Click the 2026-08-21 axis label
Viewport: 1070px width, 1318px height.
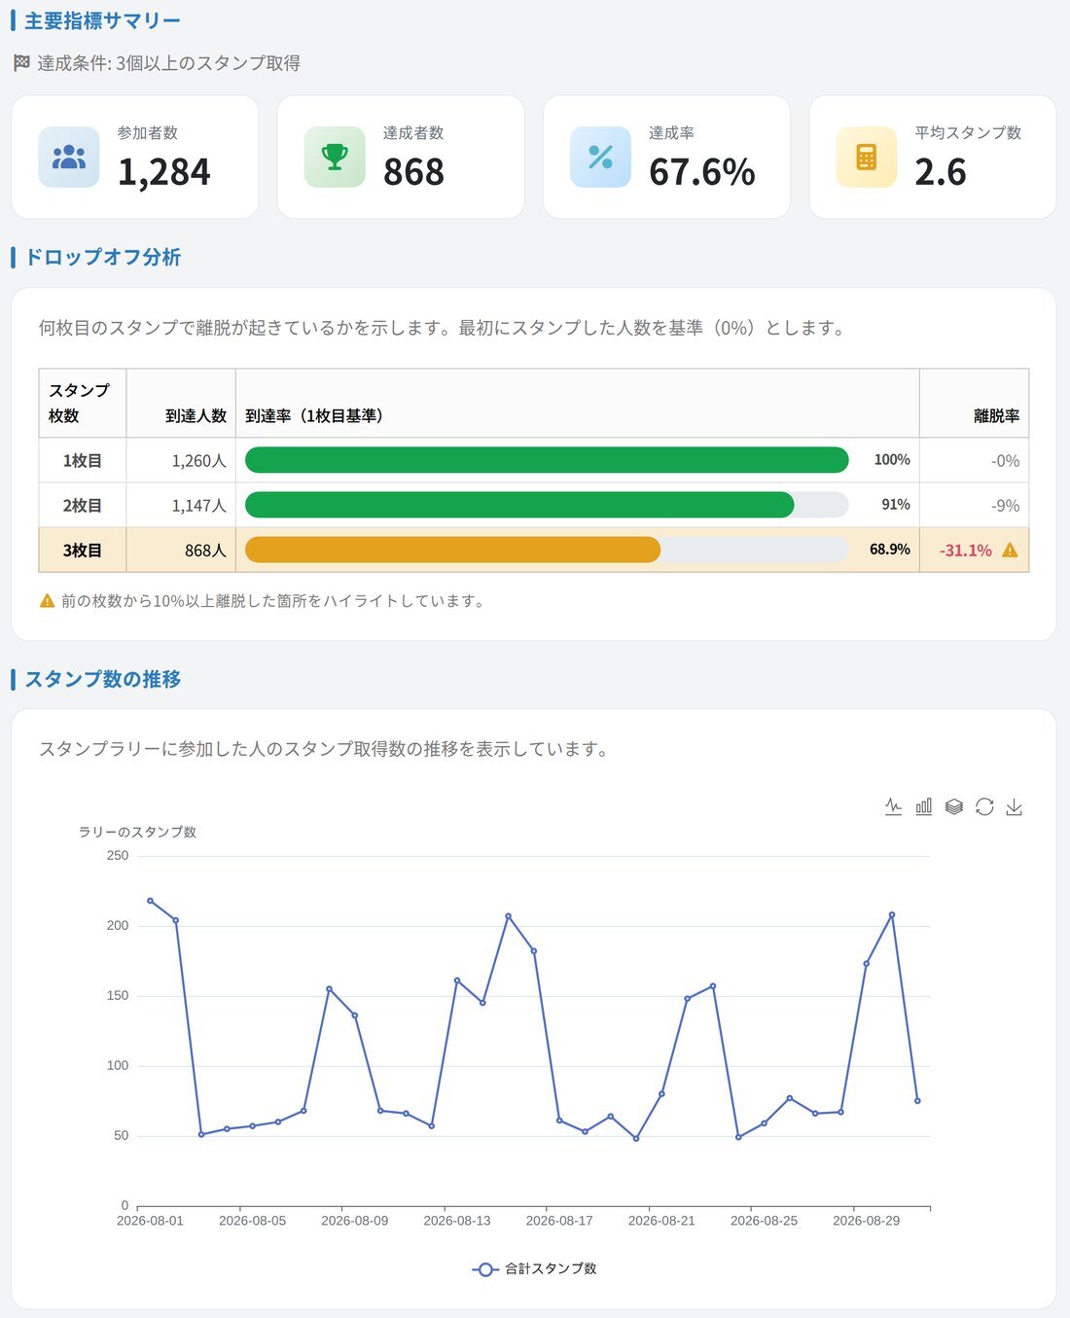coord(661,1221)
